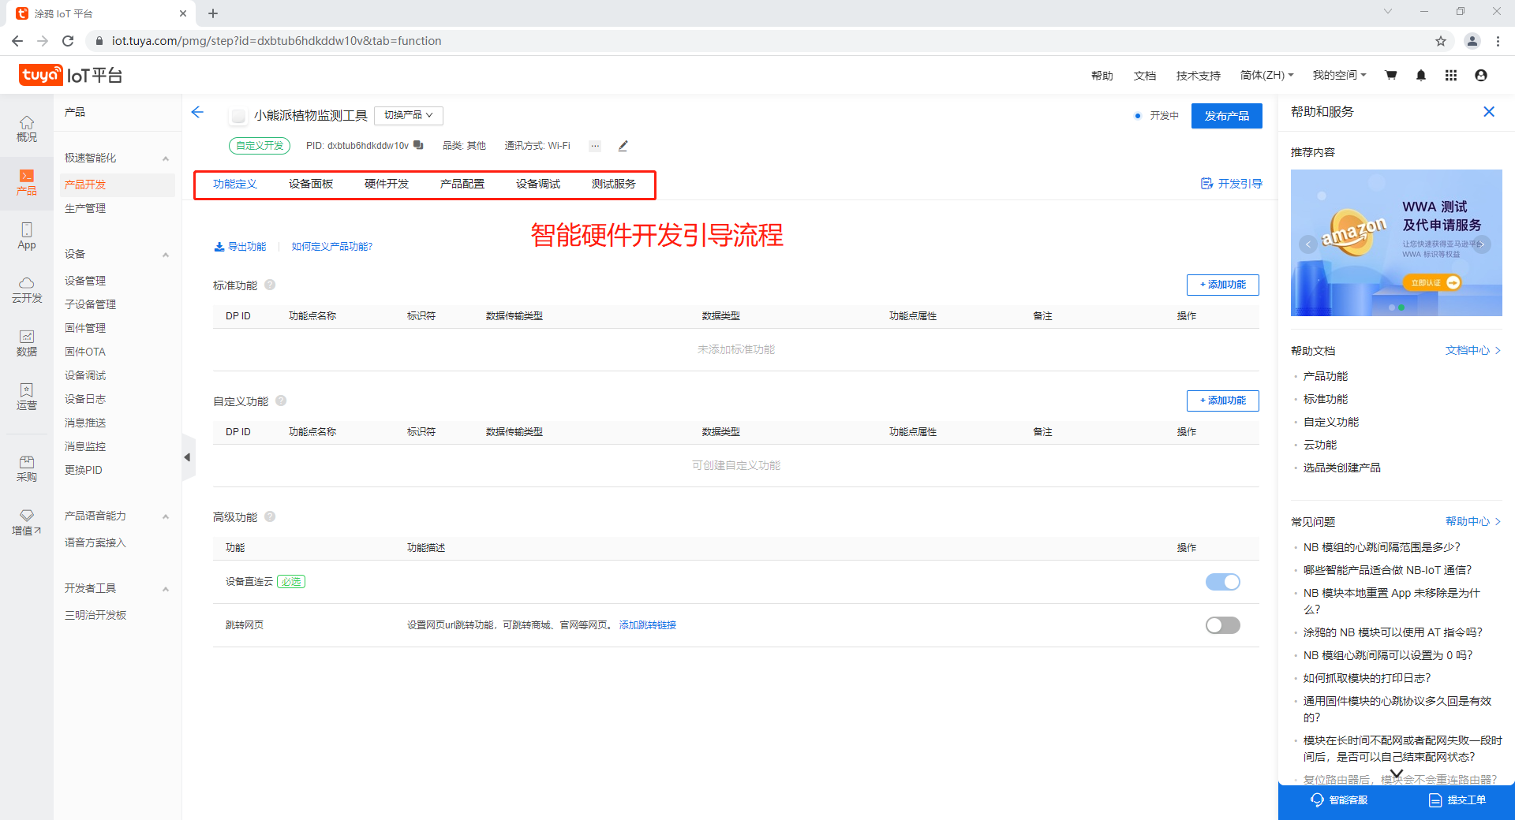The width and height of the screenshot is (1515, 820).
Task: Go back with the blue arrow icon
Action: 197,113
